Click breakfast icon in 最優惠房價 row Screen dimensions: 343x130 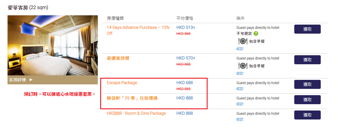(x=243, y=66)
